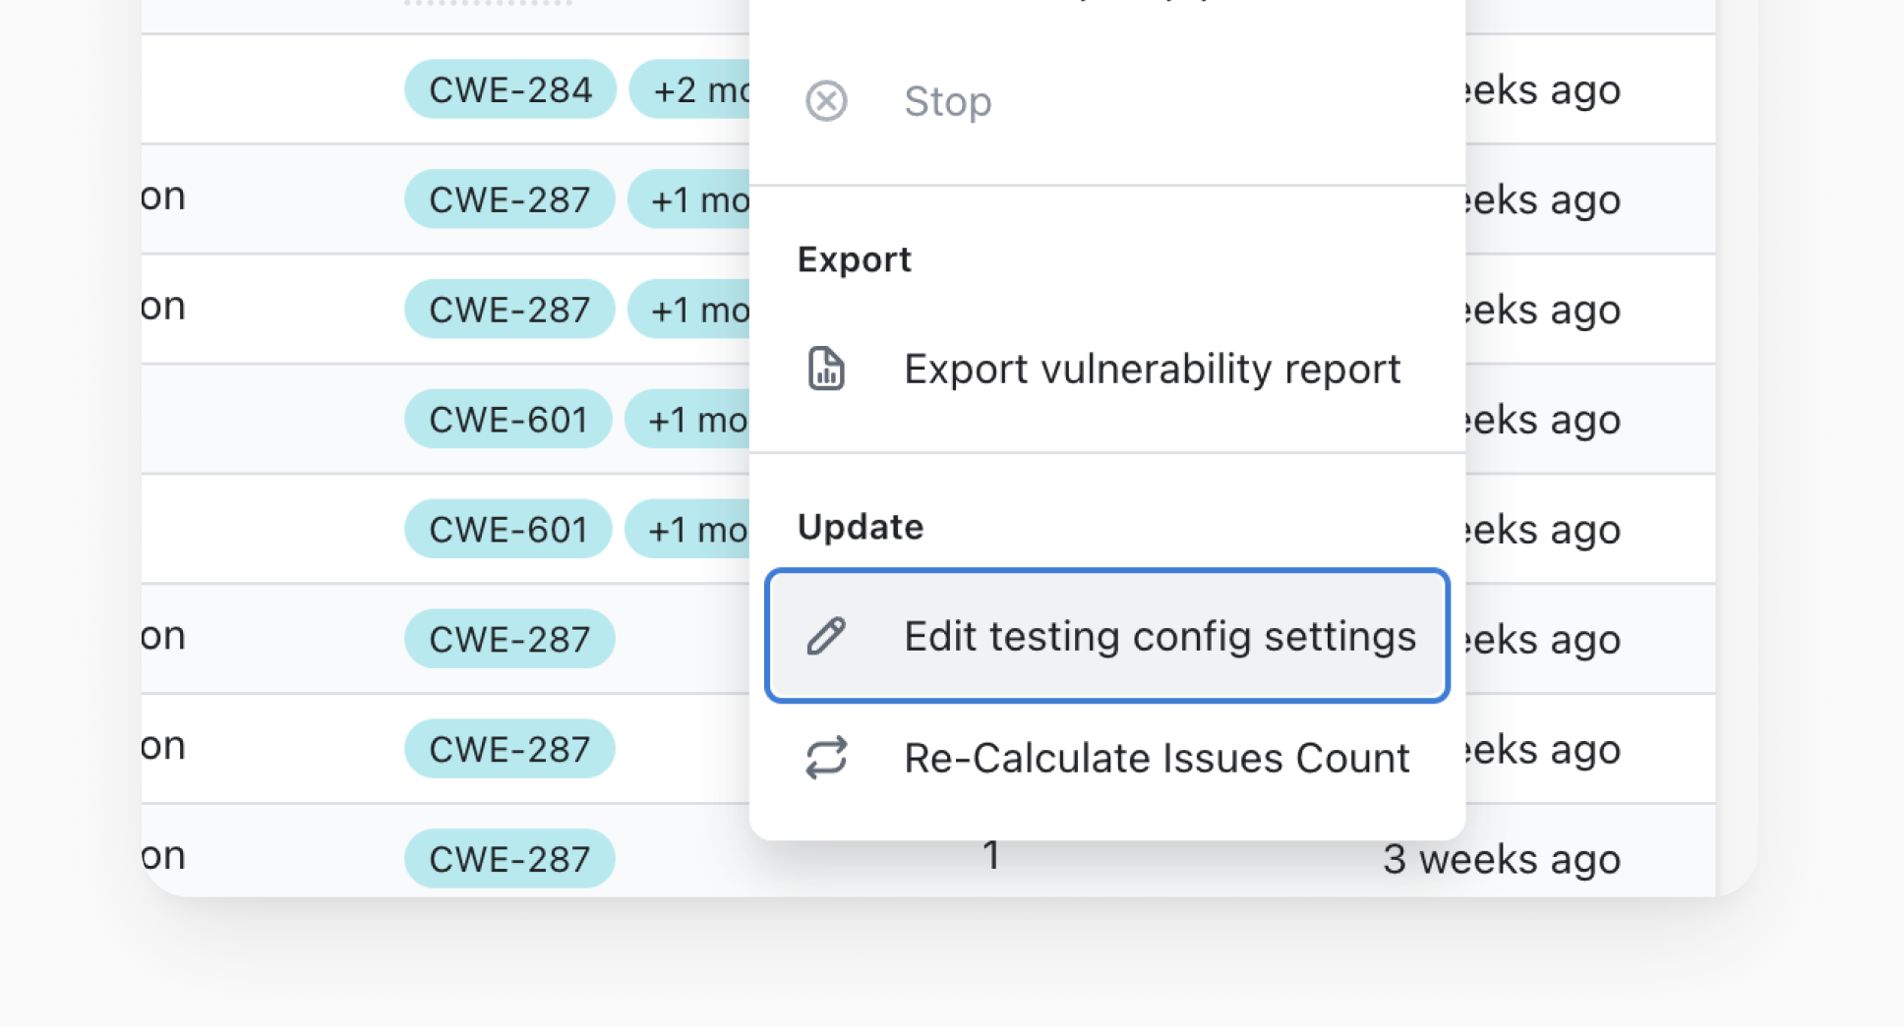Expand +1 more beside upper CWE-601

point(689,420)
